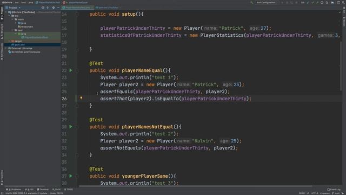This screenshot has width=346, height=195.
Task: Click the Project panel horizontal scrollbar
Action: click(x=24, y=186)
